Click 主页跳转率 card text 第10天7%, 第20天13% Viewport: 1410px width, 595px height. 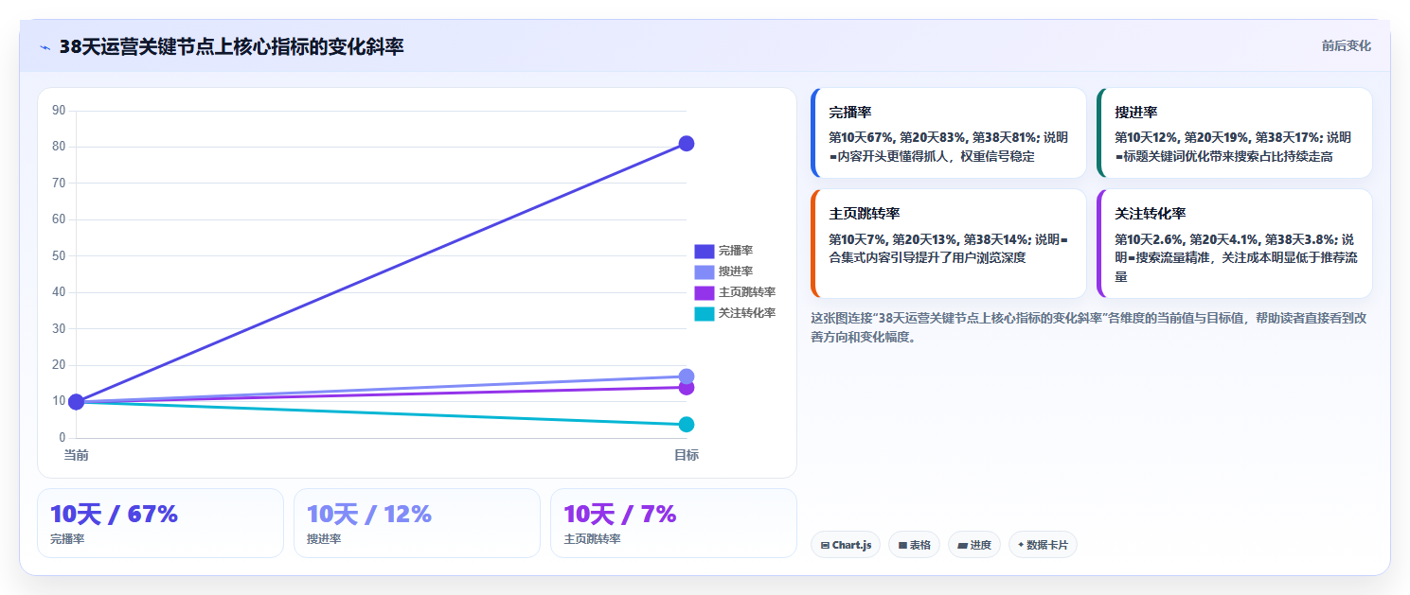pos(893,239)
